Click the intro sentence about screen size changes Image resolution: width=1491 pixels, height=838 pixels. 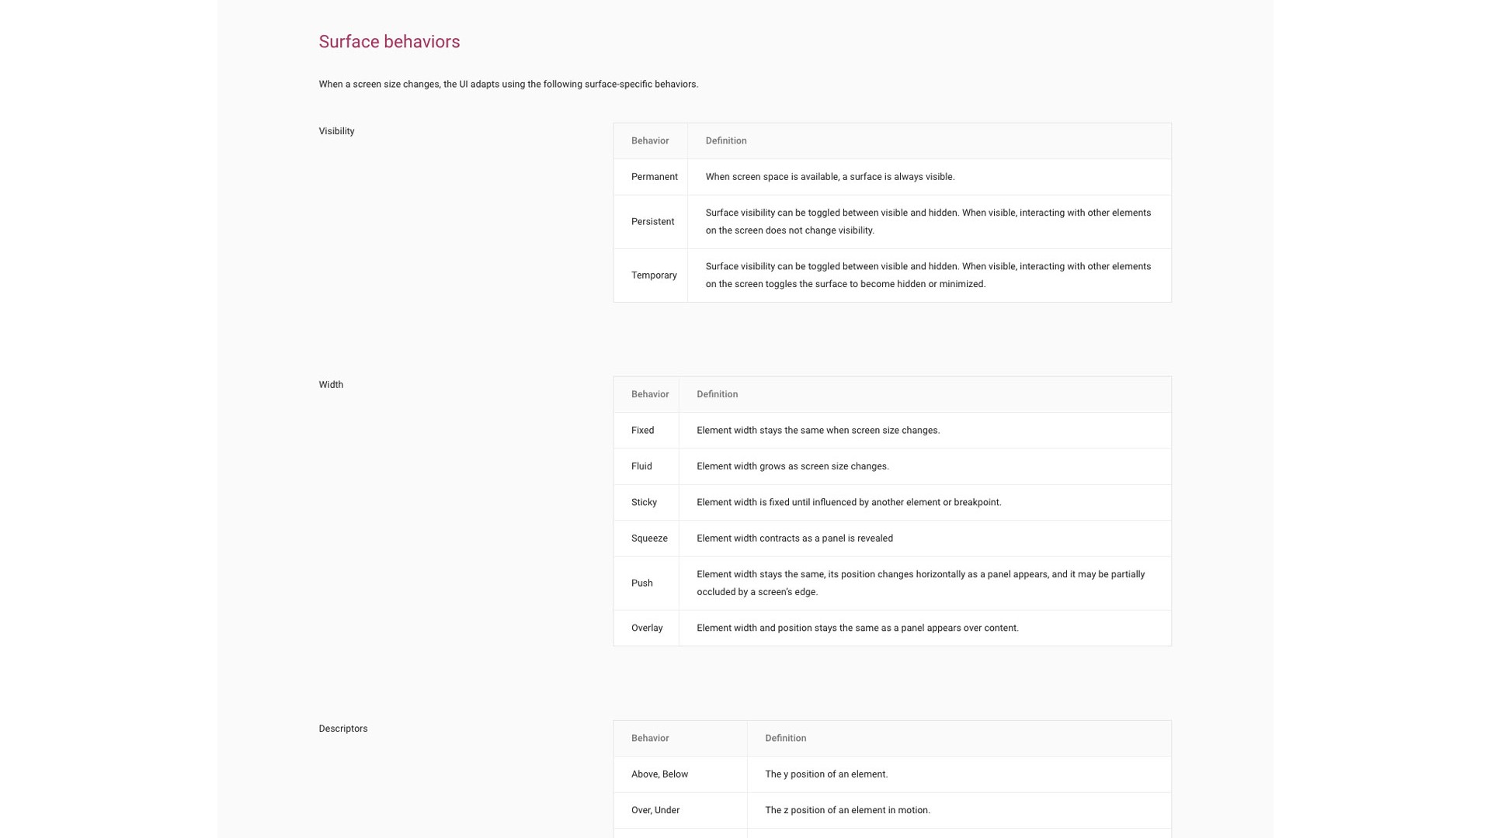(508, 85)
